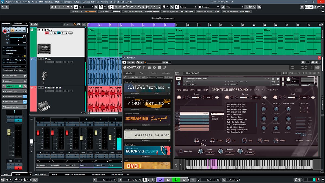Expand the Track Versions inspector section

tap(14, 76)
